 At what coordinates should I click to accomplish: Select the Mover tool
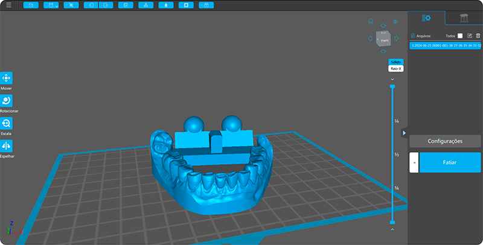pos(6,78)
